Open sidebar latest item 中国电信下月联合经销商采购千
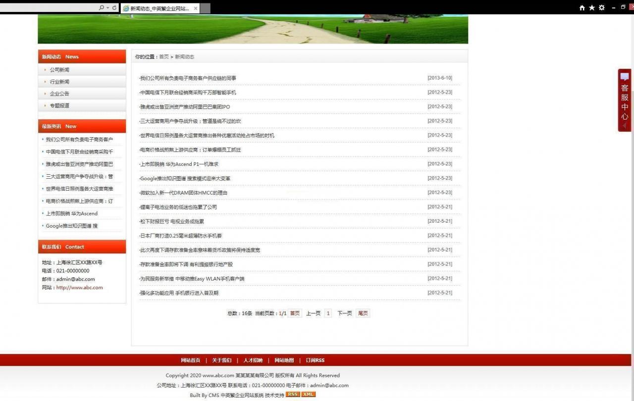 (x=79, y=152)
